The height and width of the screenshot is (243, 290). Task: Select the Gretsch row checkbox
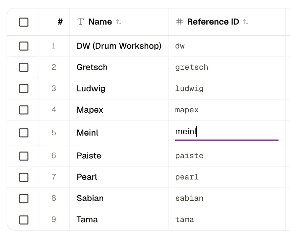click(24, 67)
